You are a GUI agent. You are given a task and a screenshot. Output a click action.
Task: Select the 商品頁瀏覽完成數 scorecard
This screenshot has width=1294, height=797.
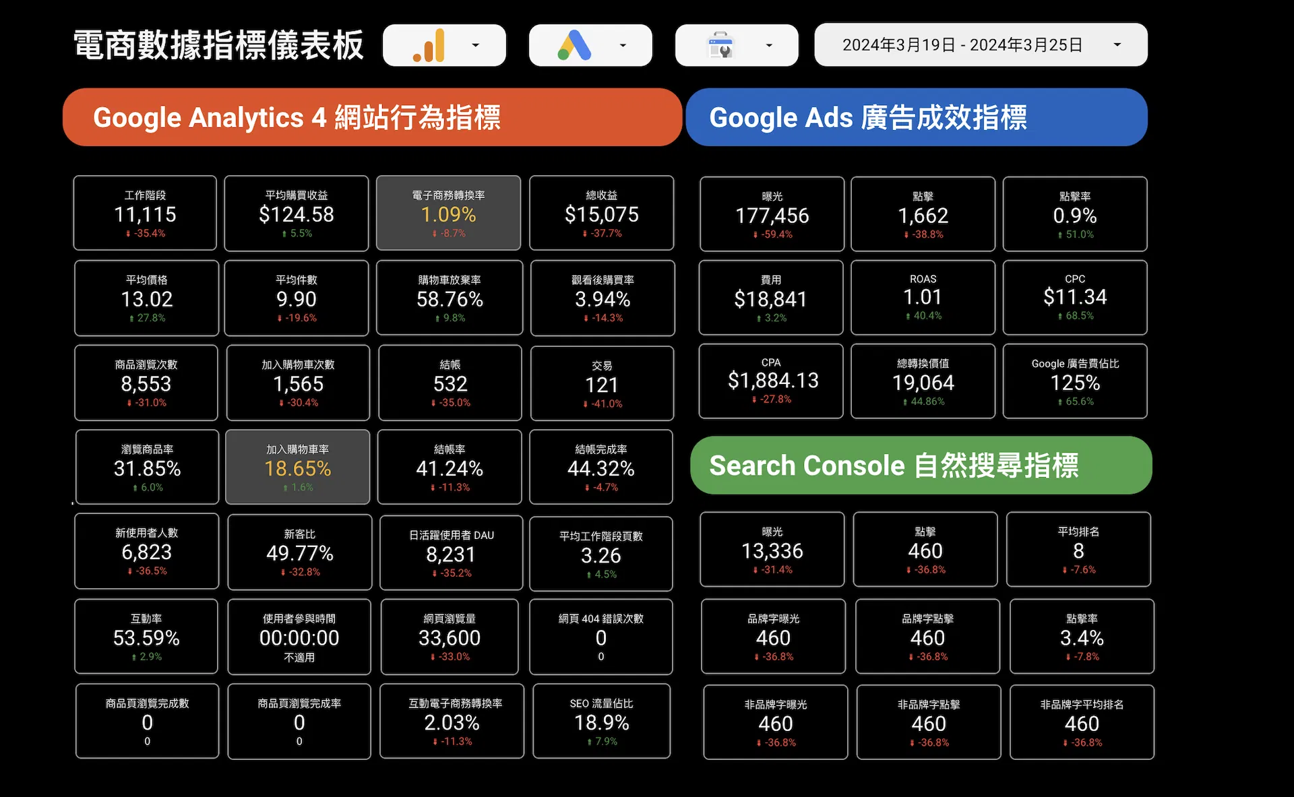tap(147, 721)
